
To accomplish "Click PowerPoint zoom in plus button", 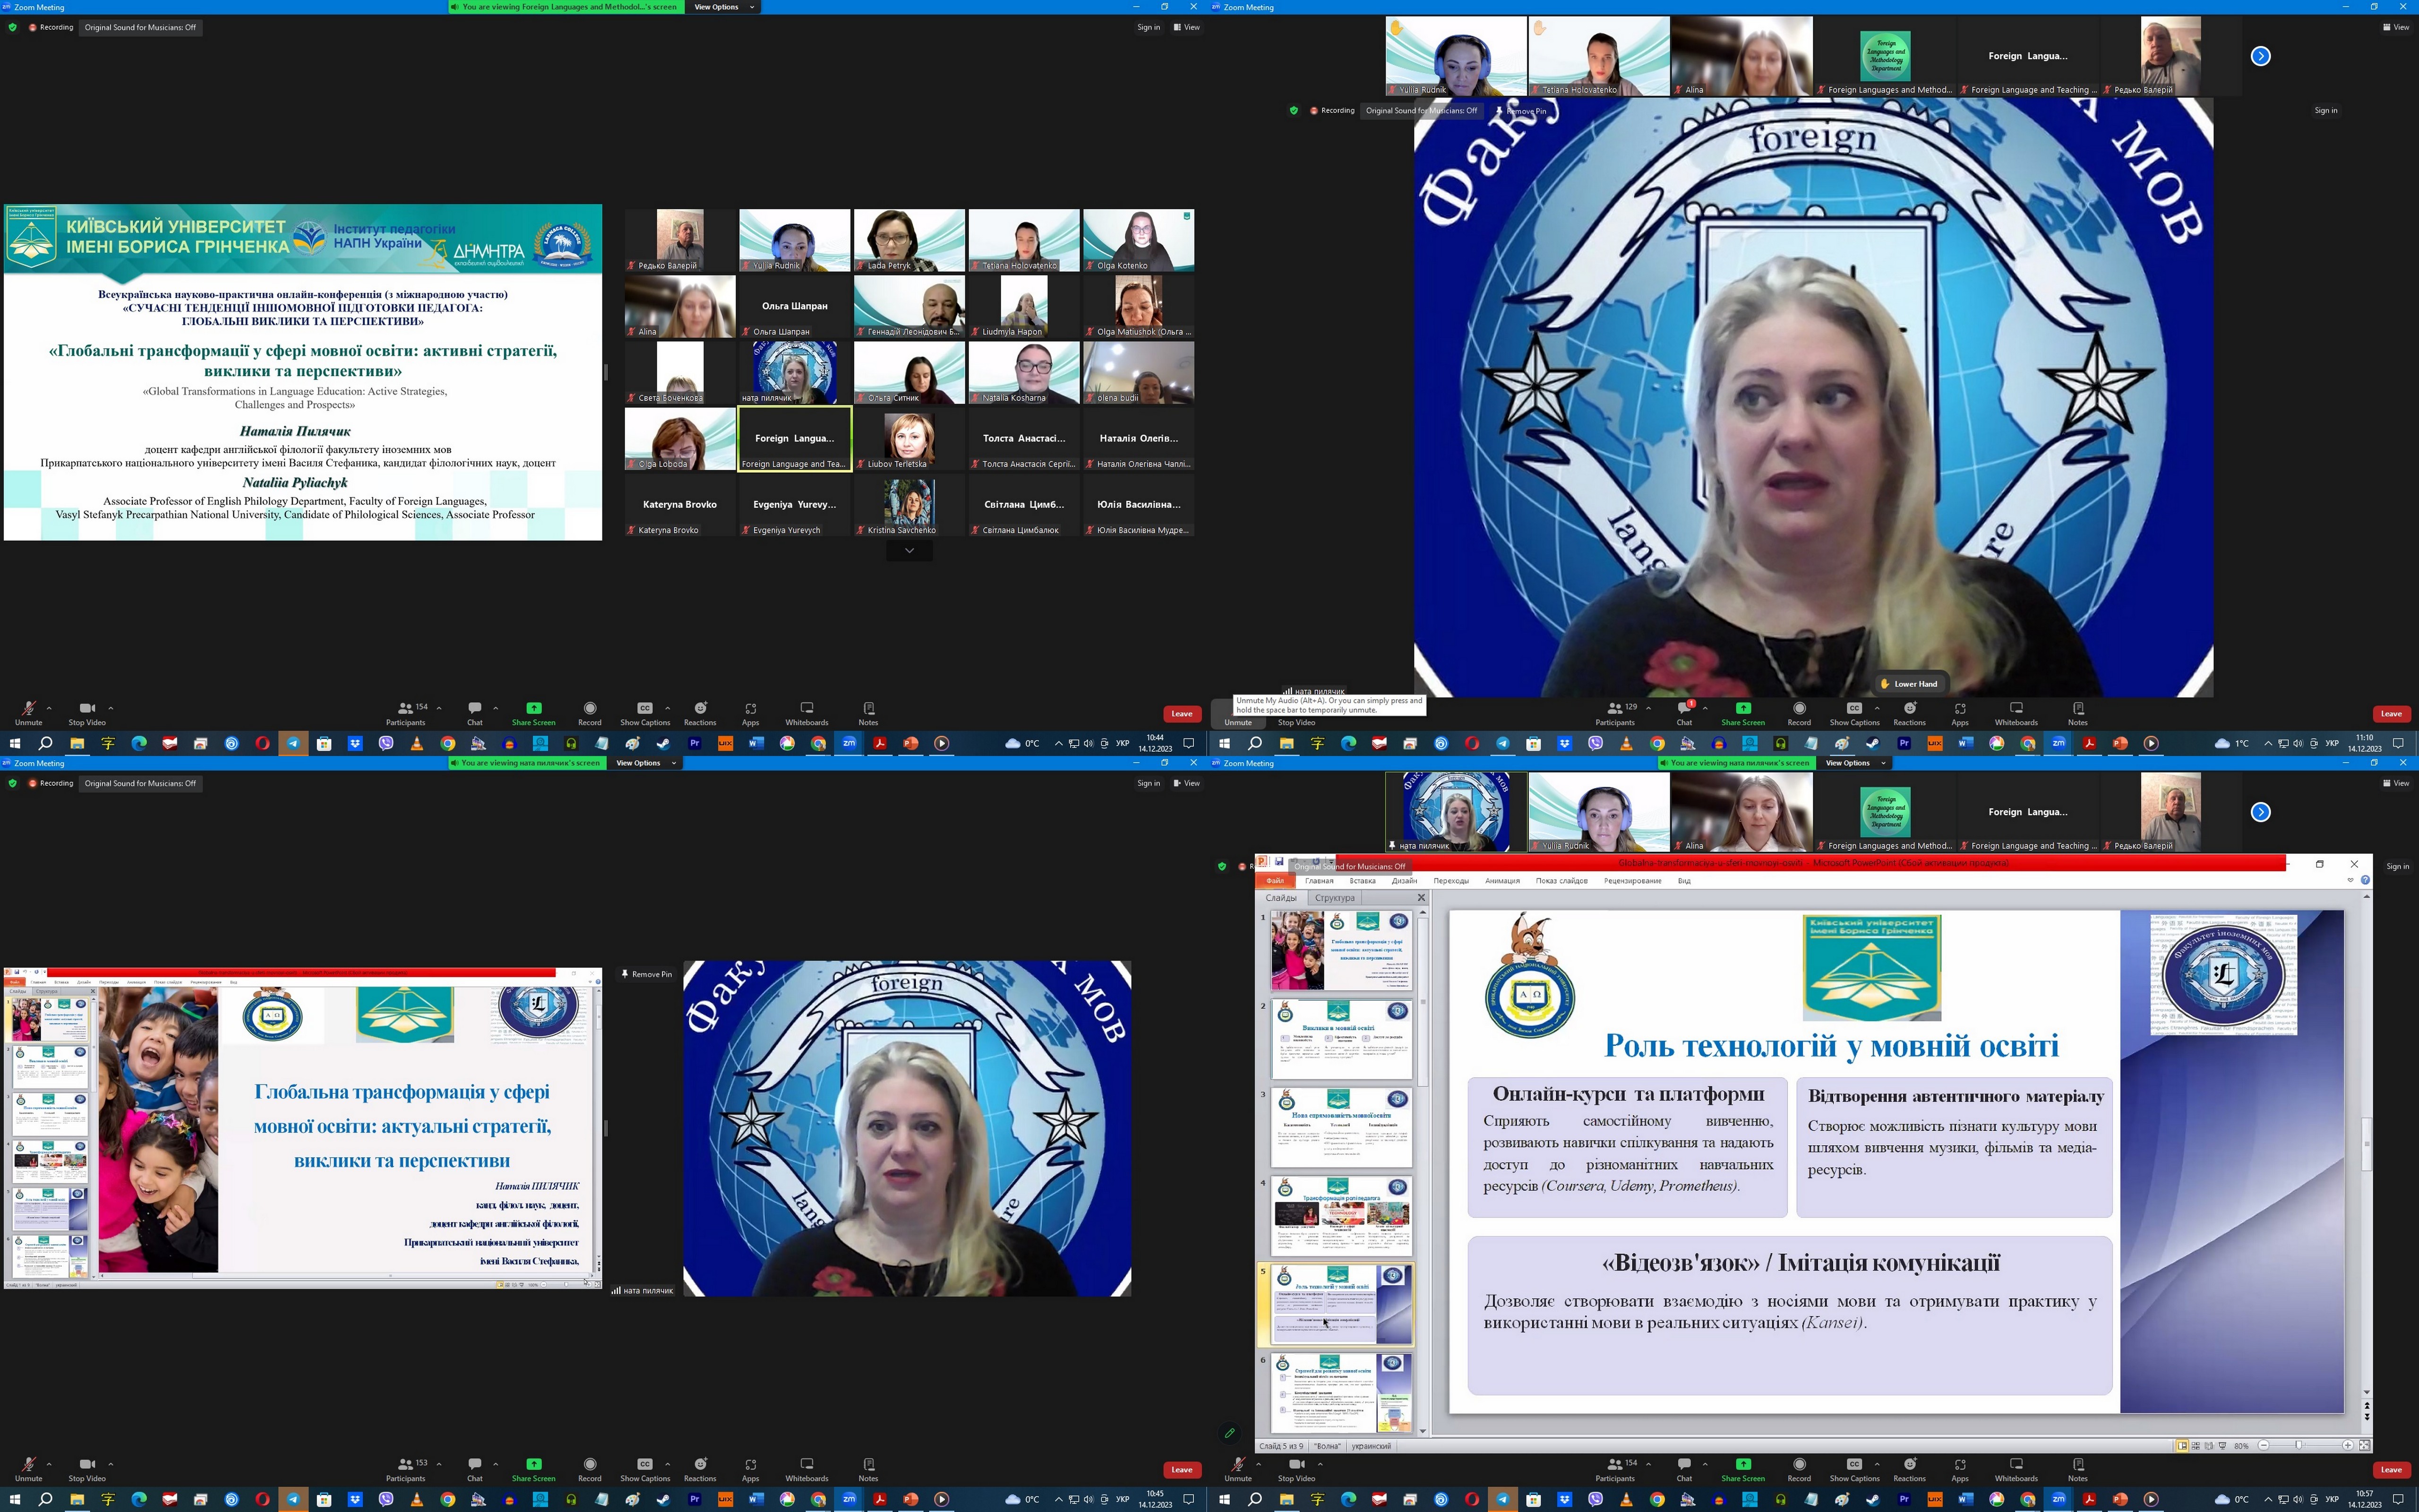I will click(x=2348, y=1446).
